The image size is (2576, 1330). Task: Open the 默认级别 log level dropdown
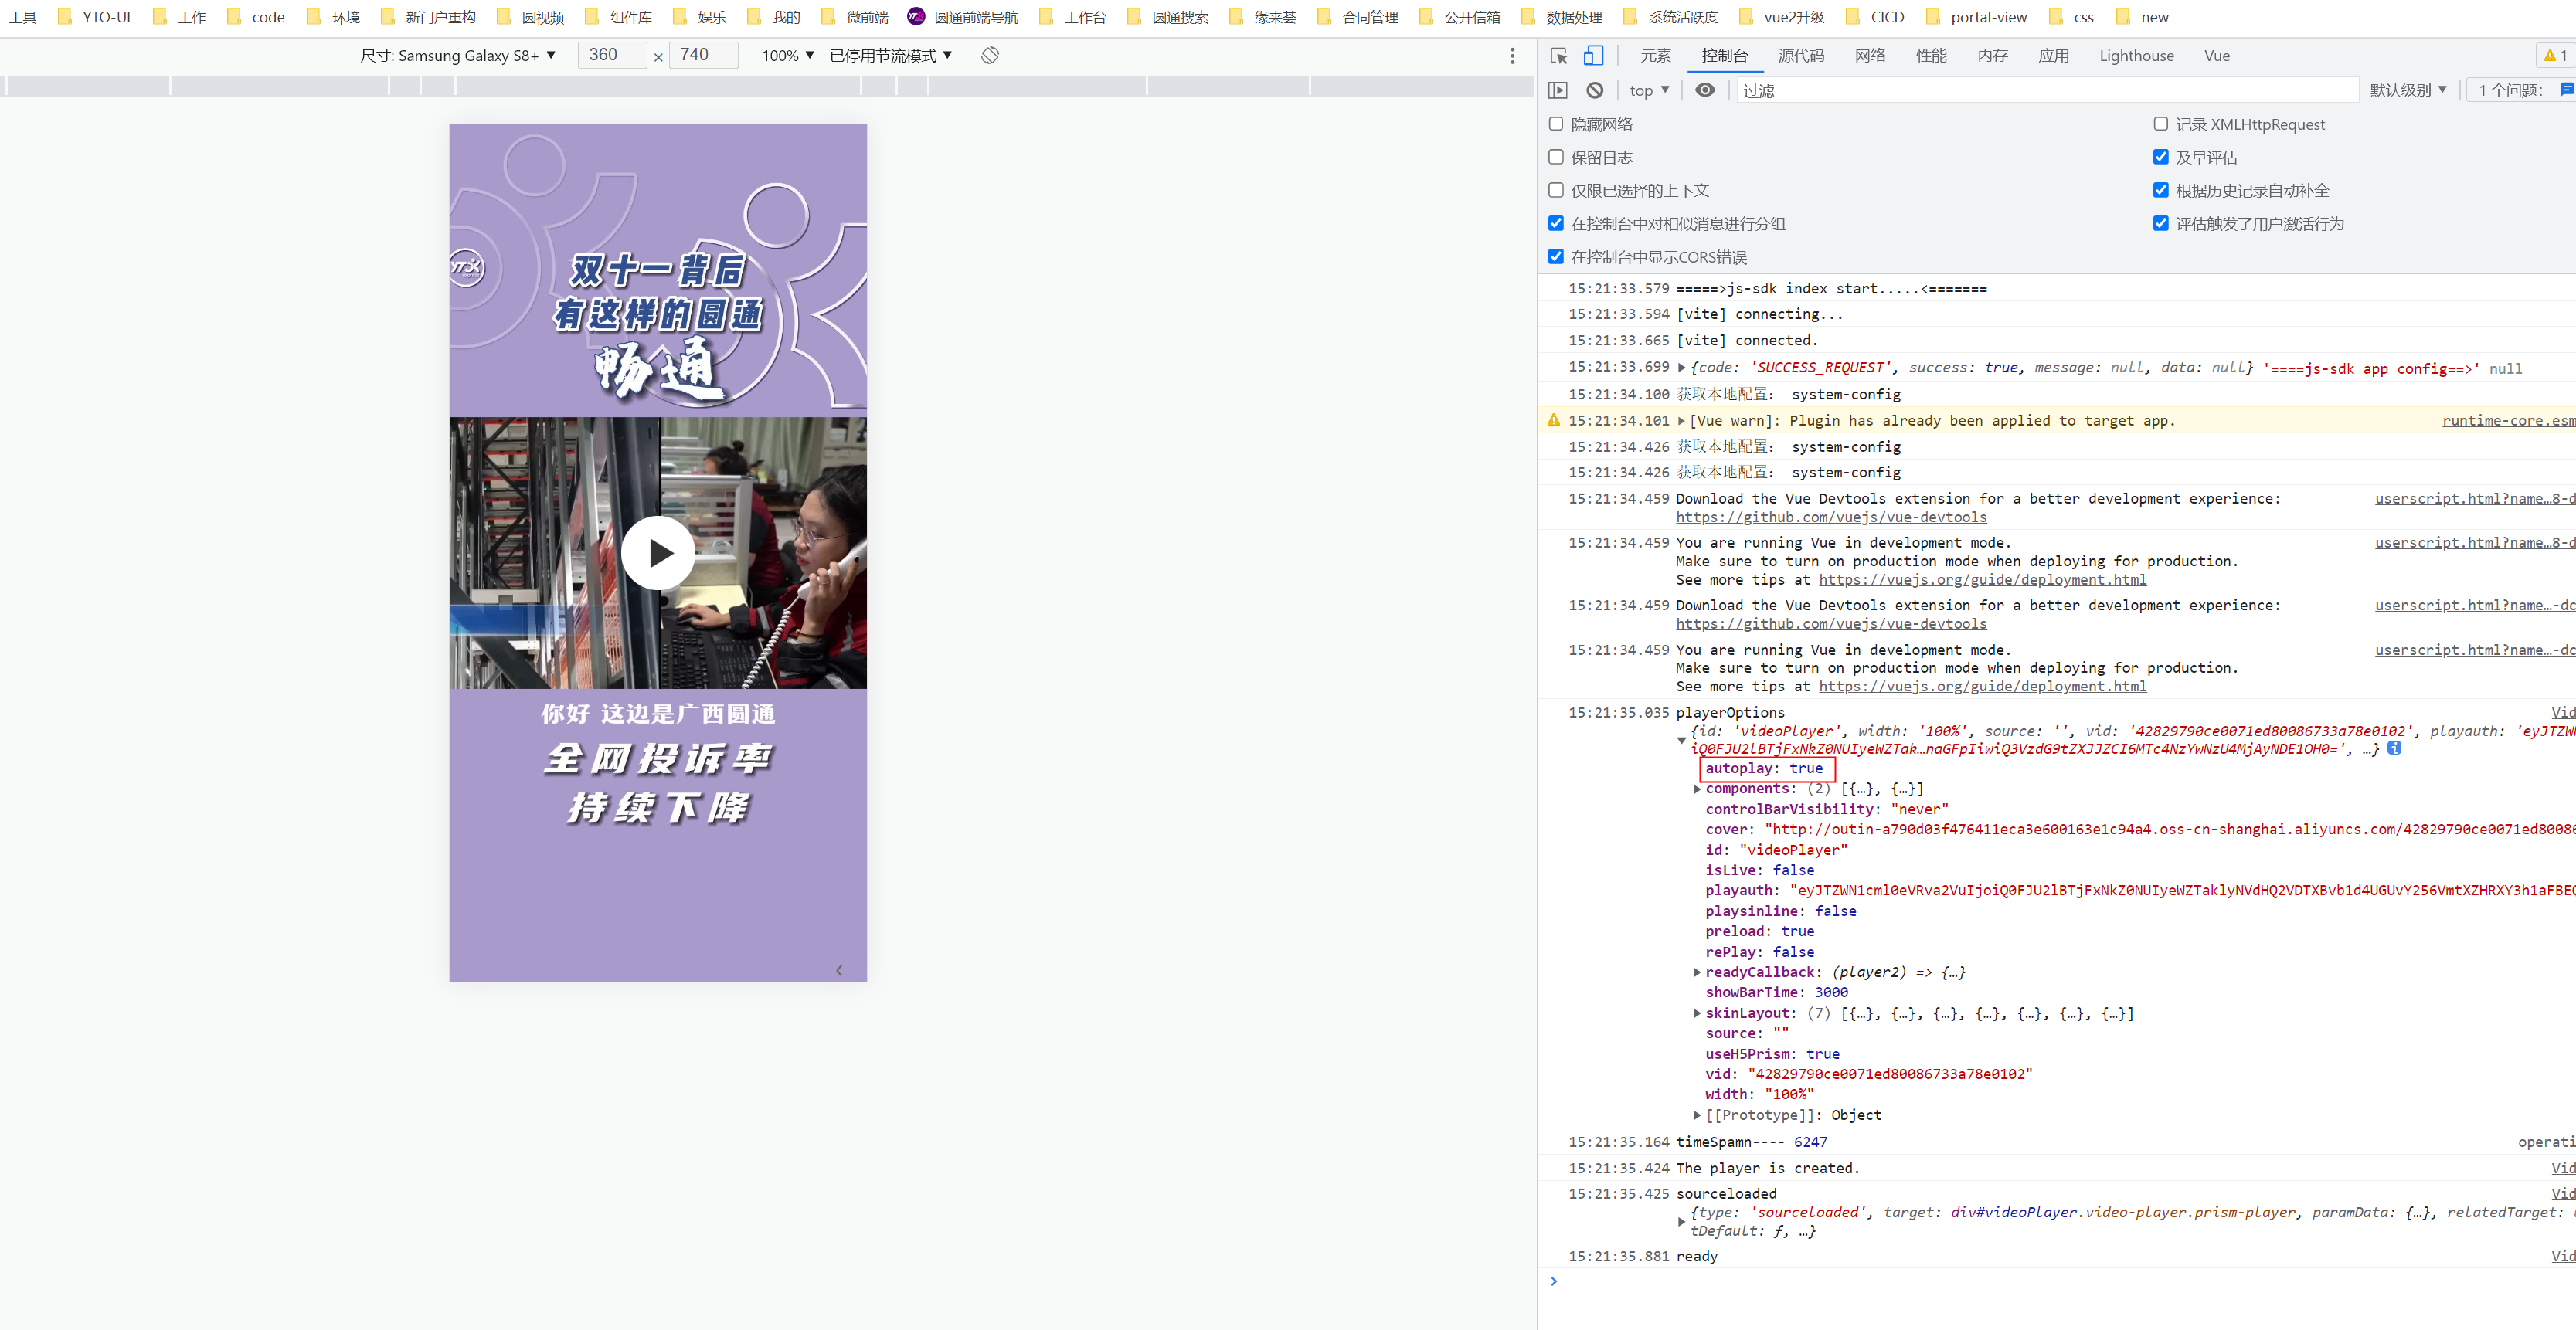point(2408,90)
